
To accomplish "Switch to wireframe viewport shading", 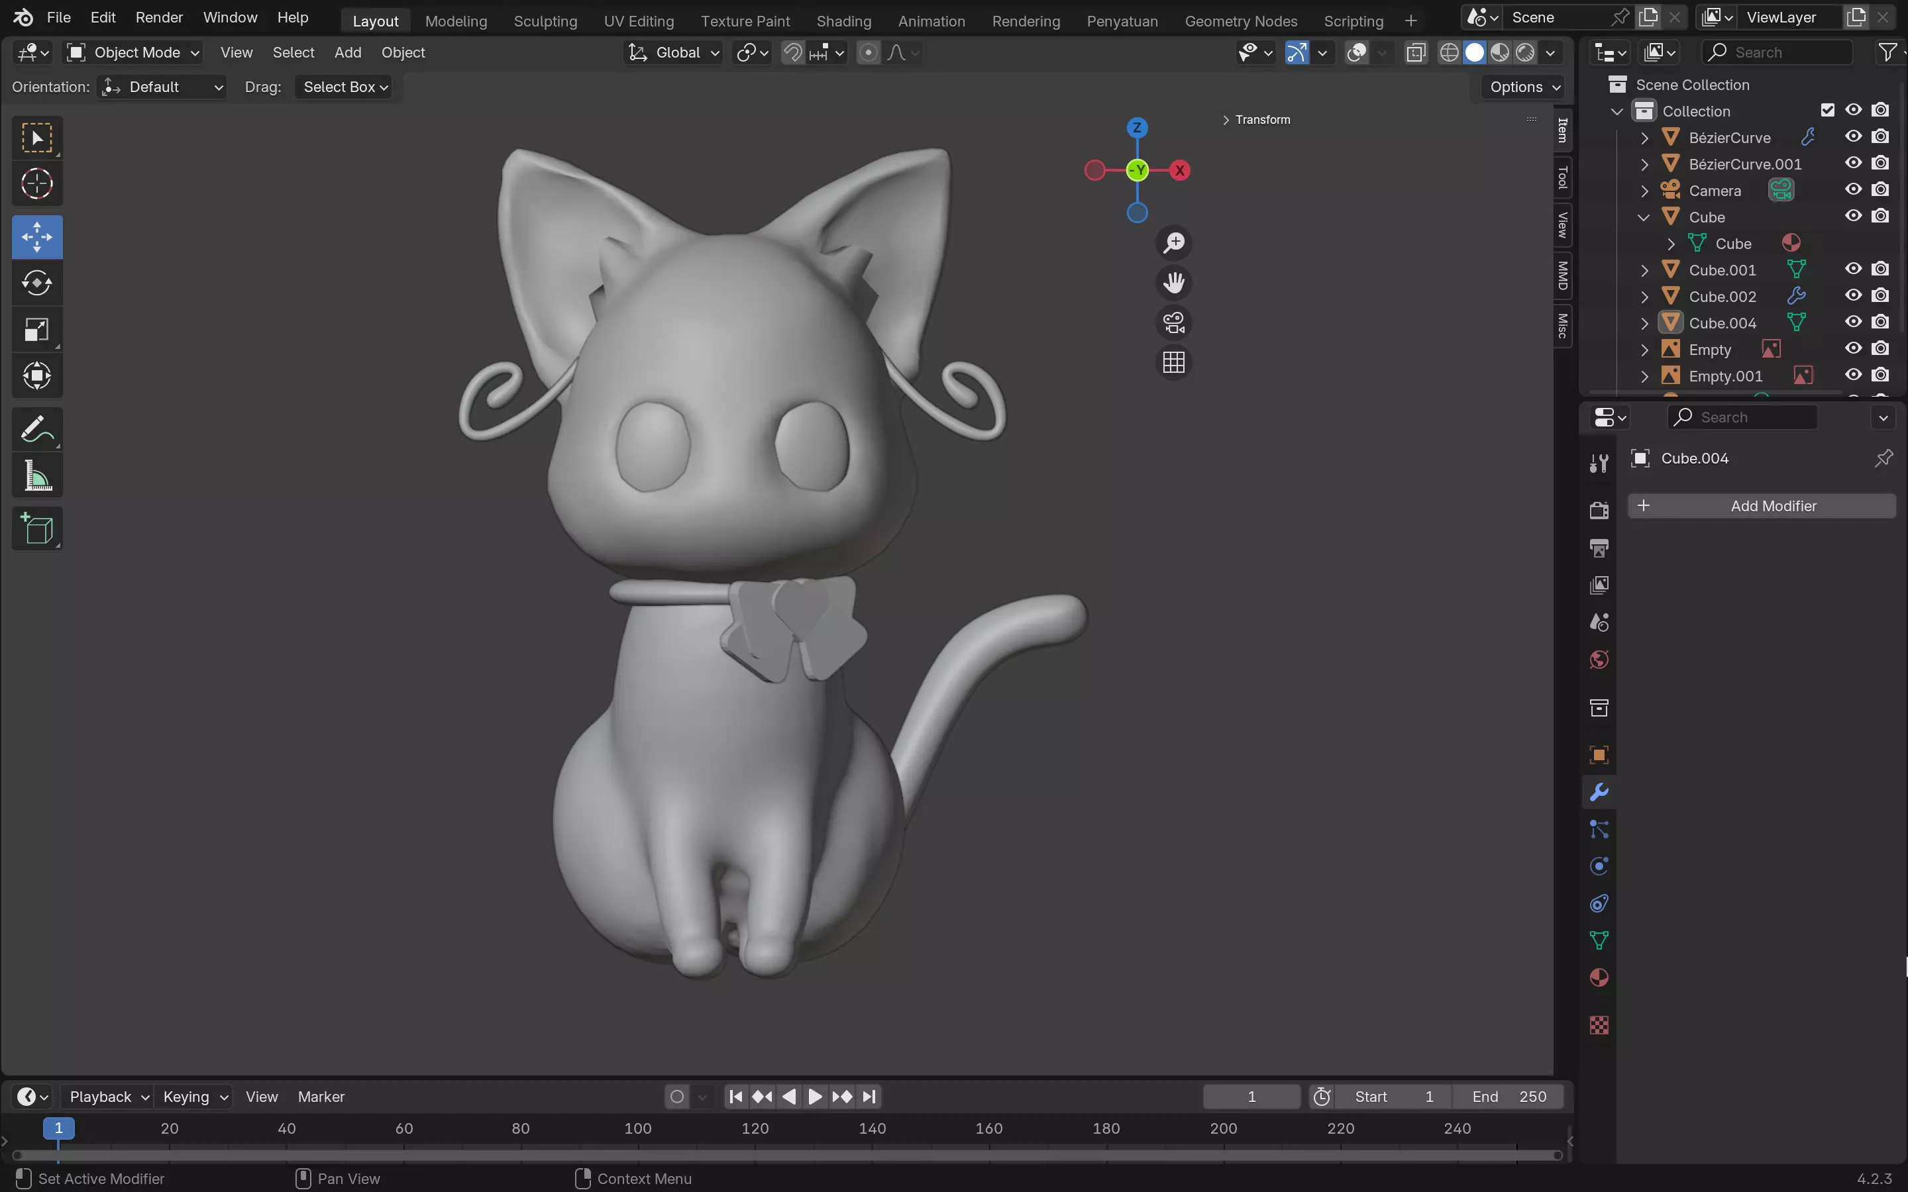I will pos(1449,53).
